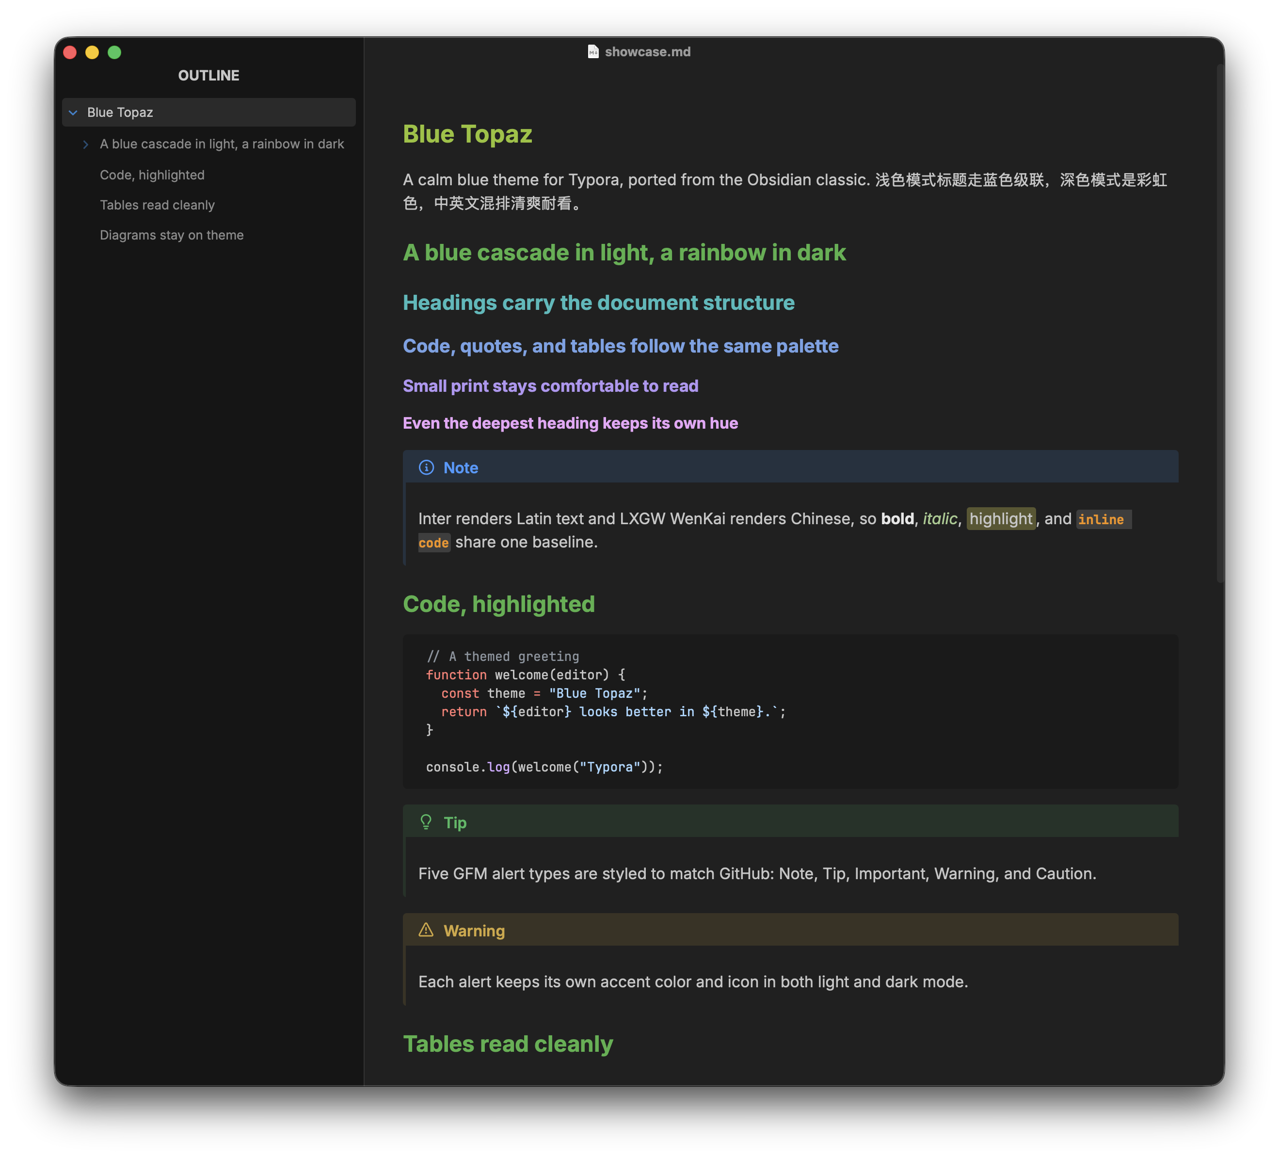Click the bold word 'bold' in the Note
Viewport: 1279px width, 1158px height.
(x=897, y=518)
